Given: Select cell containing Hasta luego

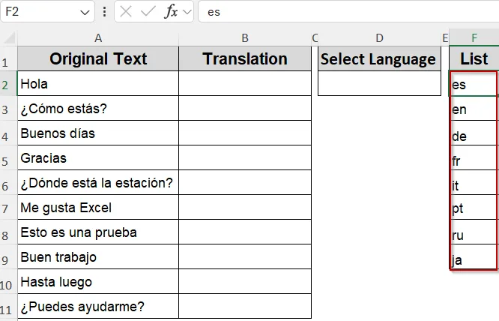Looking at the screenshot, I should tap(98, 281).
